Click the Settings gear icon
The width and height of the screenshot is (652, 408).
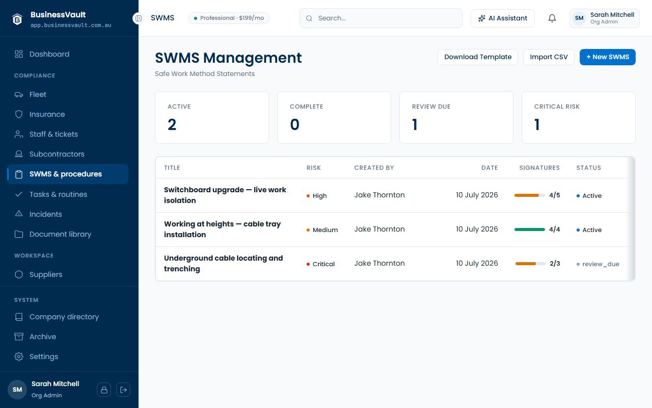tap(19, 356)
